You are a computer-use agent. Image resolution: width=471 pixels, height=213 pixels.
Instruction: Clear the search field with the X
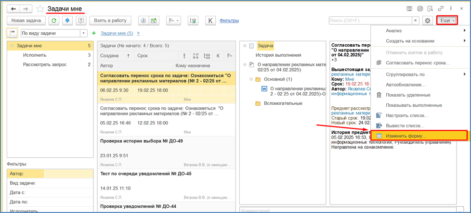(416, 20)
